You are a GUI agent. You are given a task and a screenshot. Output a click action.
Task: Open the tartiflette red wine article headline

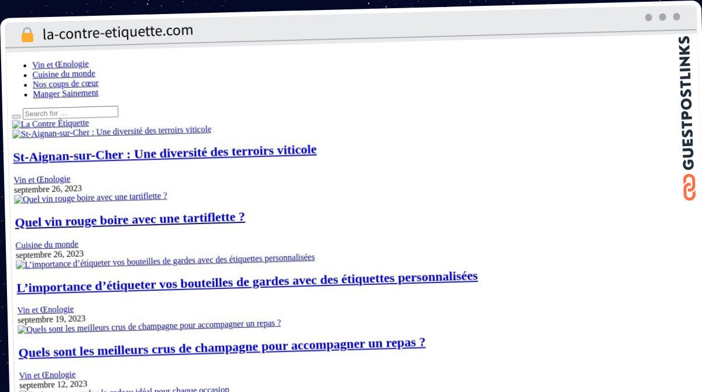(130, 219)
